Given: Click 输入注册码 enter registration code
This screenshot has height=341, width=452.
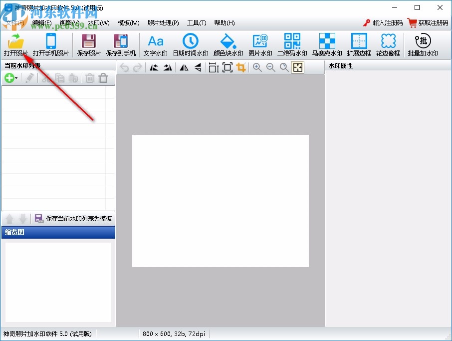Looking at the screenshot, I should pos(383,23).
